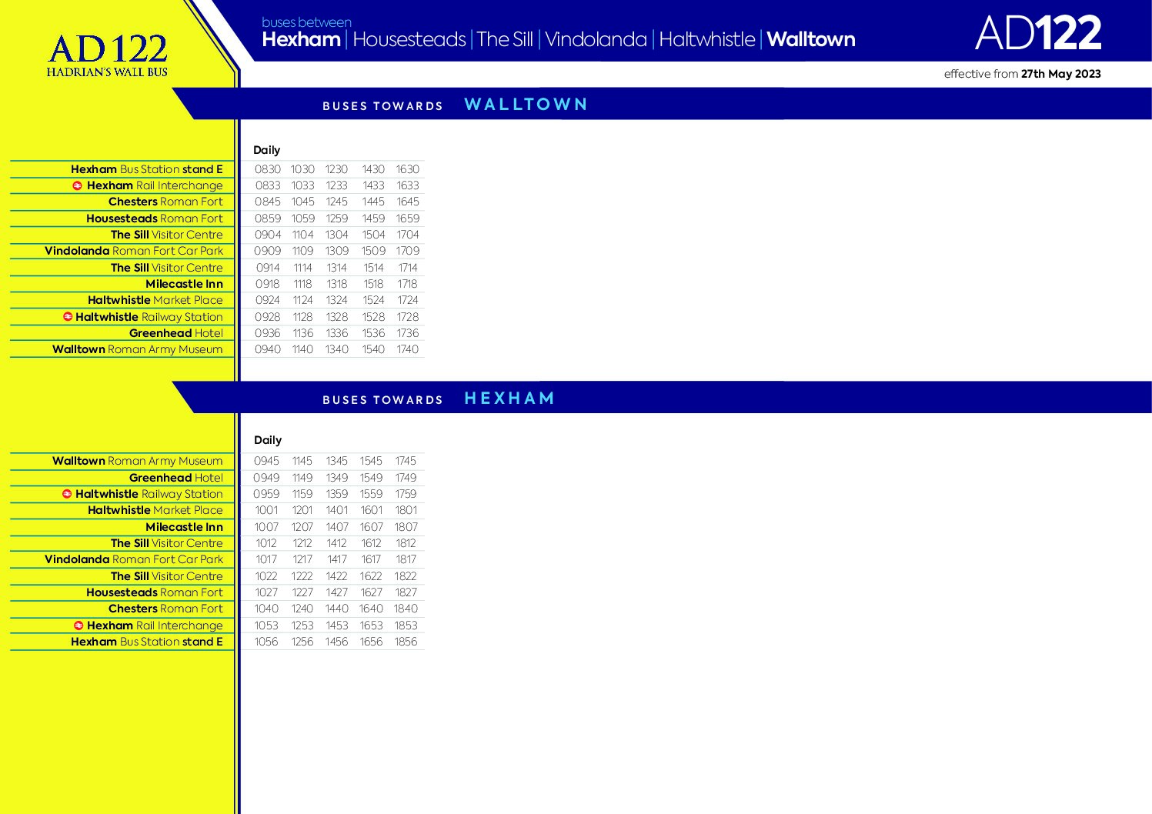Screen dimensions: 1152x814
Task: Select "Vindolanda" in the header route list
Action: point(596,39)
